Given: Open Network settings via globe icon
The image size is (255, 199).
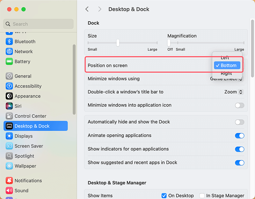Looking at the screenshot, I should tap(9, 51).
